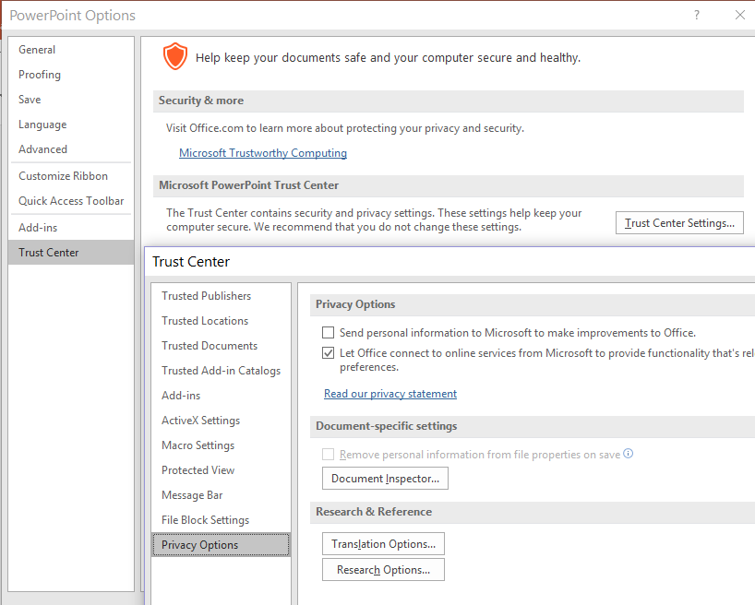Click the Visit Office.com privacy description text
This screenshot has width=755, height=605.
[x=345, y=128]
